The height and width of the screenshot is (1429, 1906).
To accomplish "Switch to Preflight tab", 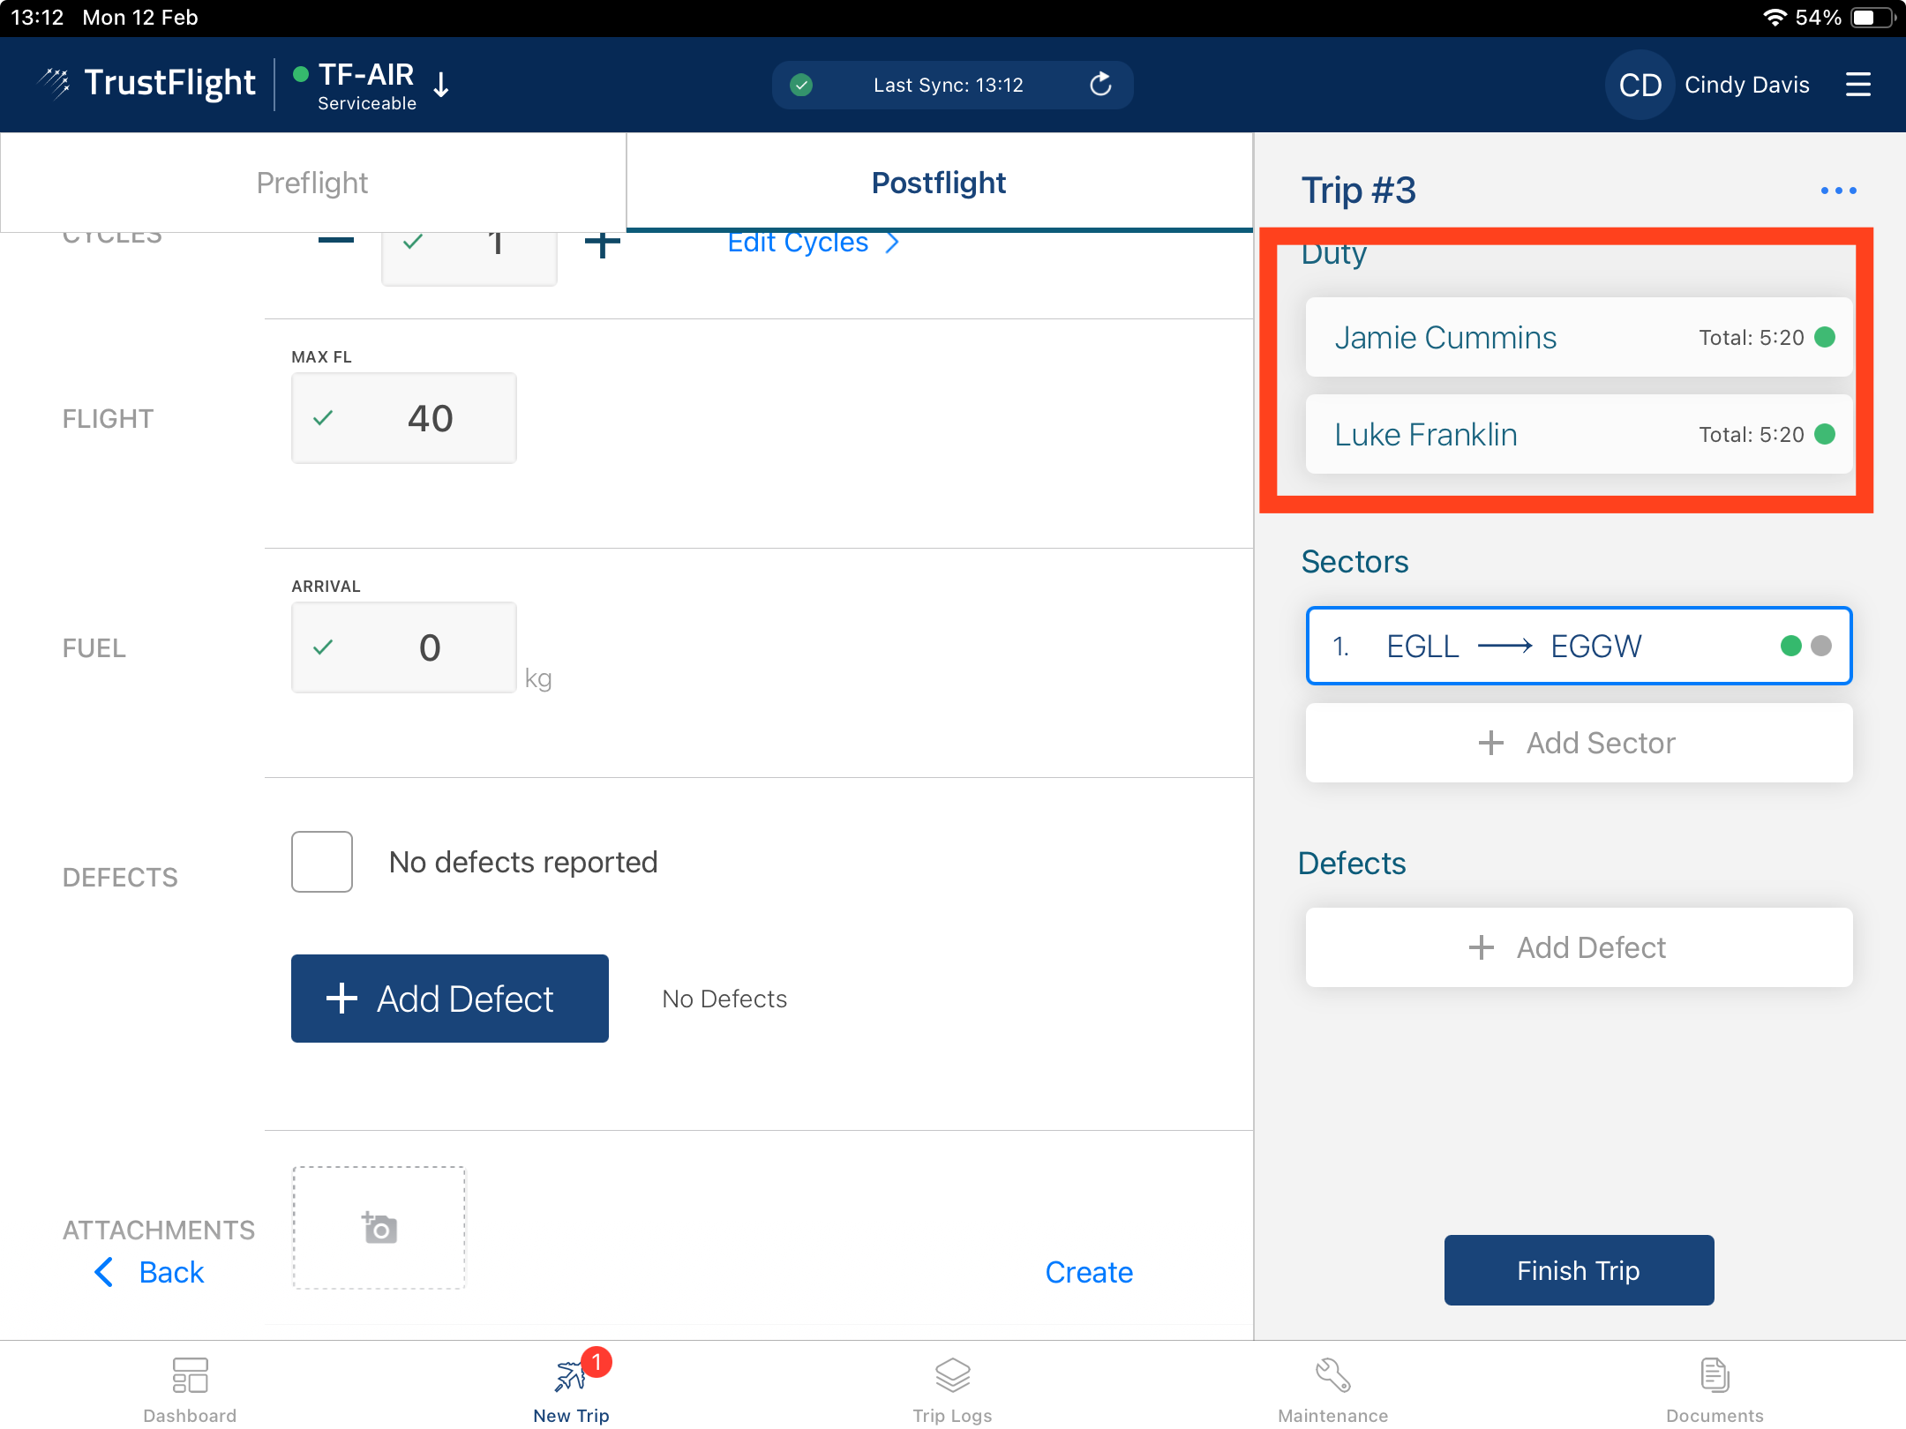I will point(312,183).
